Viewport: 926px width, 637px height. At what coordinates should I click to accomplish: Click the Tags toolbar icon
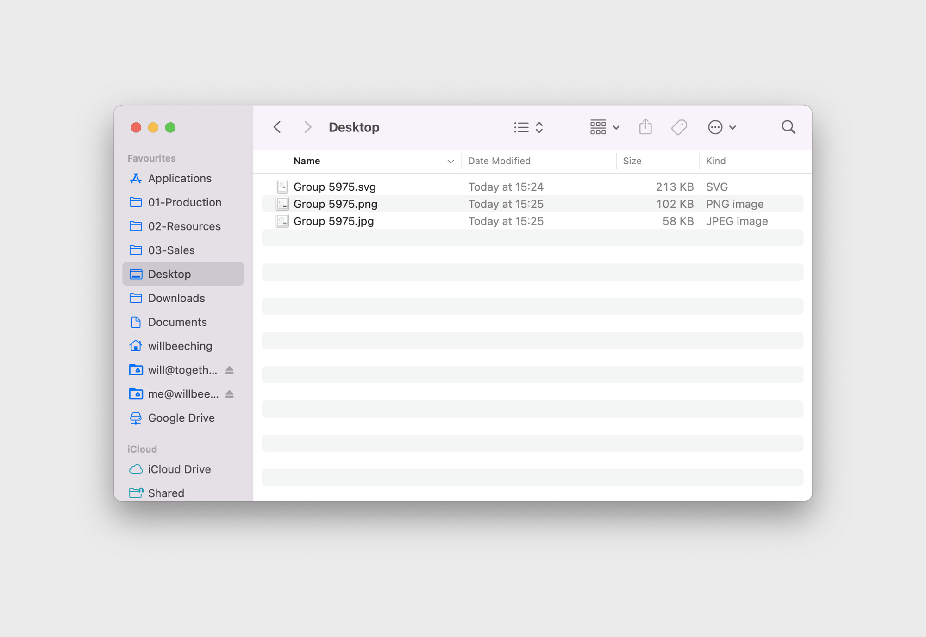tap(679, 127)
